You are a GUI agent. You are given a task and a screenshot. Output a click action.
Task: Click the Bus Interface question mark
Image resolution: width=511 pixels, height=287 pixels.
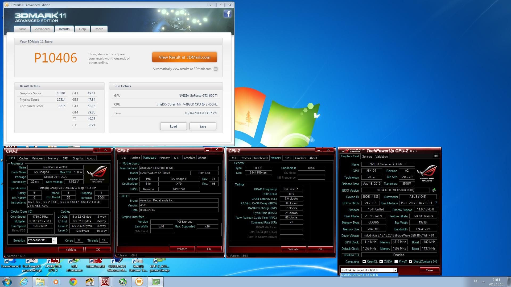(436, 203)
